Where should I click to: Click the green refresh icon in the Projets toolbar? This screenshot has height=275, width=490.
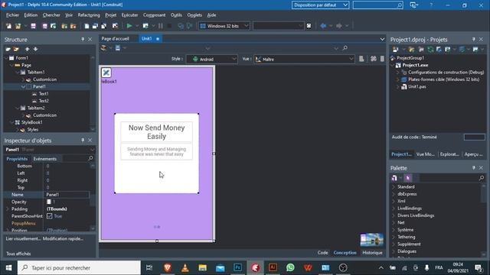[x=430, y=49]
